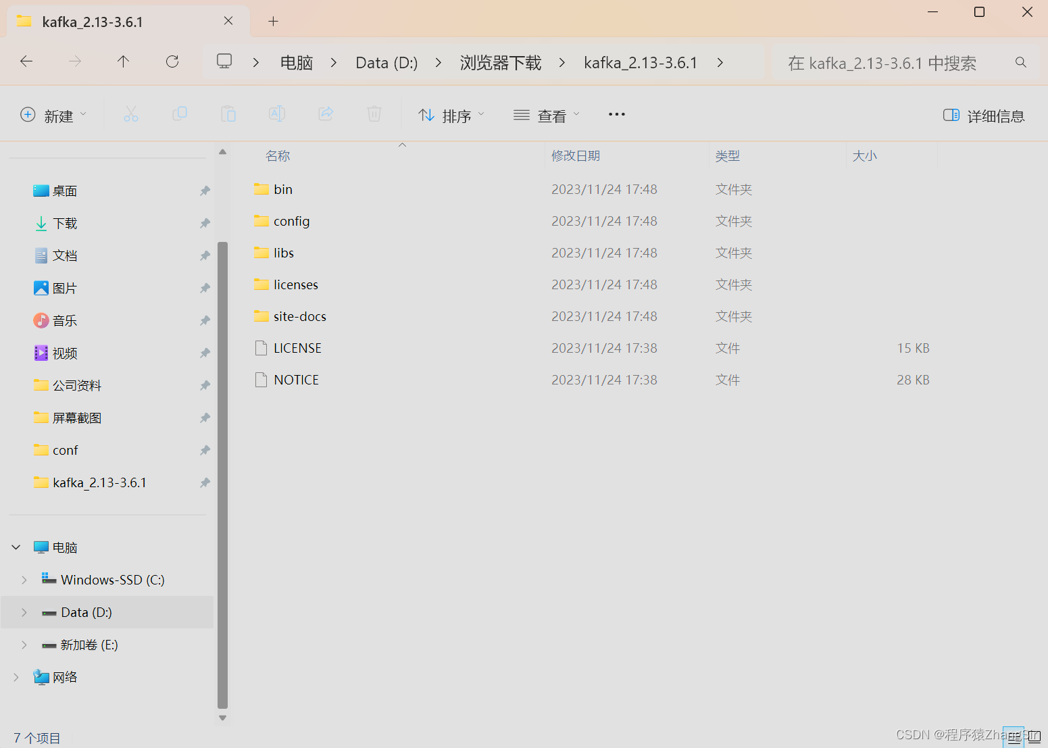Click the Copy icon in toolbar
Viewport: 1048px width, 748px height.
point(180,114)
